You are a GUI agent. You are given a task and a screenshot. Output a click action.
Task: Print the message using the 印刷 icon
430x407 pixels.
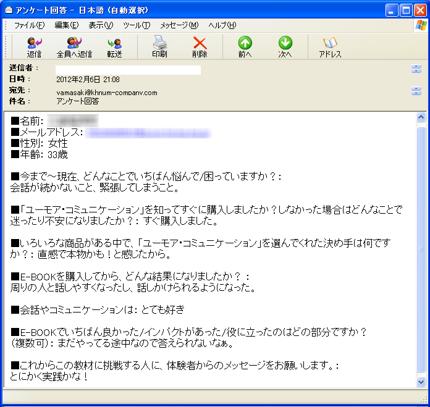159,47
